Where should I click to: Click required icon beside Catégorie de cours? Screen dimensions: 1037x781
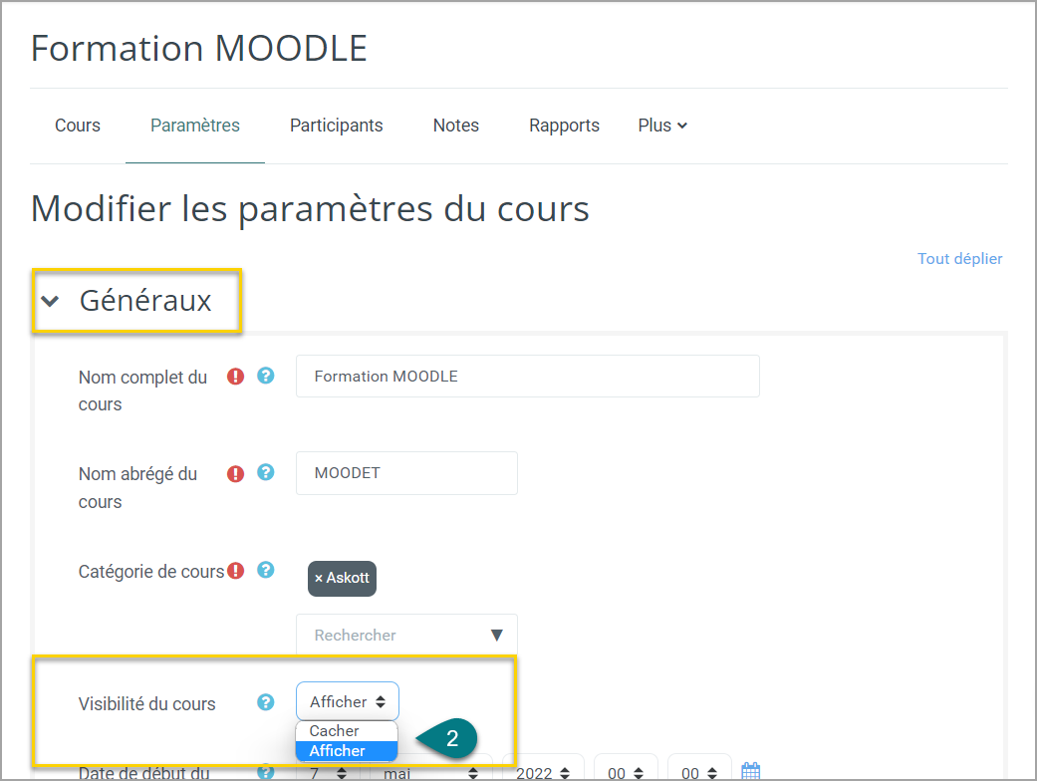click(235, 570)
